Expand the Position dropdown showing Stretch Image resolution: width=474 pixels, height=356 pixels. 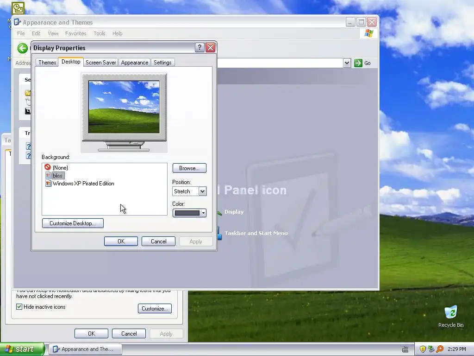[x=202, y=191]
